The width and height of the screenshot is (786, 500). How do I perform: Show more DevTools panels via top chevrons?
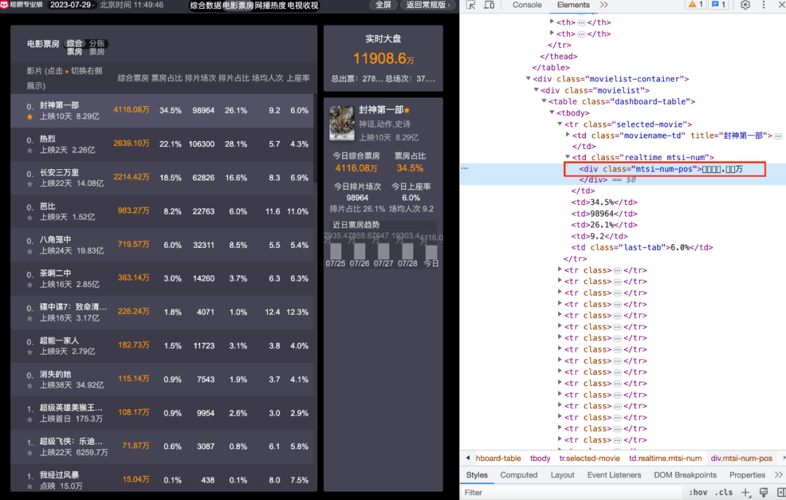click(604, 5)
